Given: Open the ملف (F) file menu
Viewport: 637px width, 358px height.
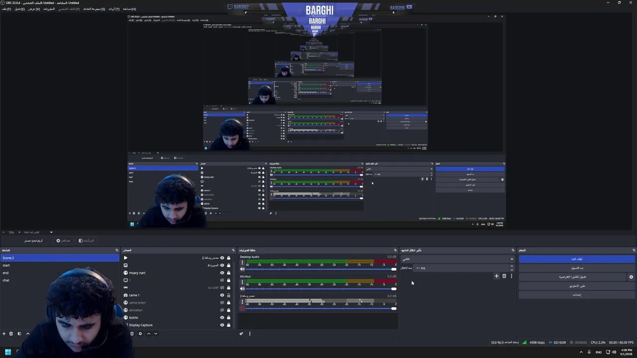Looking at the screenshot, I should (x=6, y=9).
